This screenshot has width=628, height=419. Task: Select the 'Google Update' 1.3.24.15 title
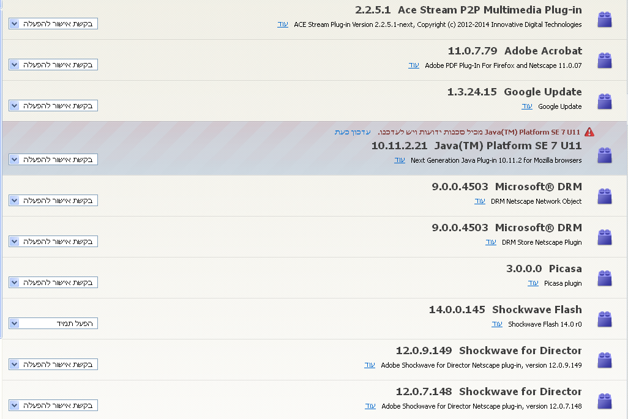coord(543,92)
